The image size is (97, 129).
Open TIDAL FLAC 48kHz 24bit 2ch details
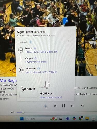41,52
